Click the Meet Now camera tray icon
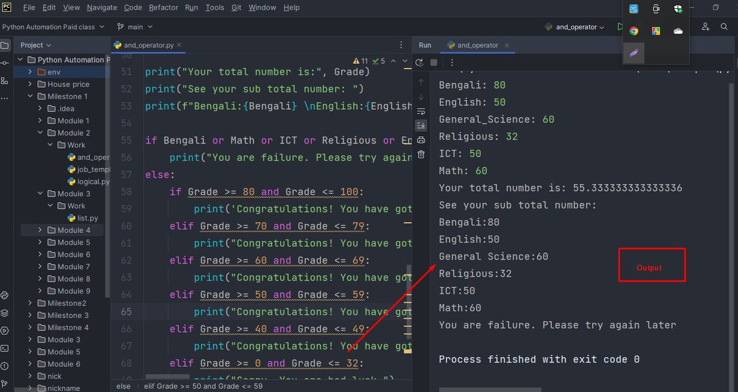The image size is (738, 392). 656,9
